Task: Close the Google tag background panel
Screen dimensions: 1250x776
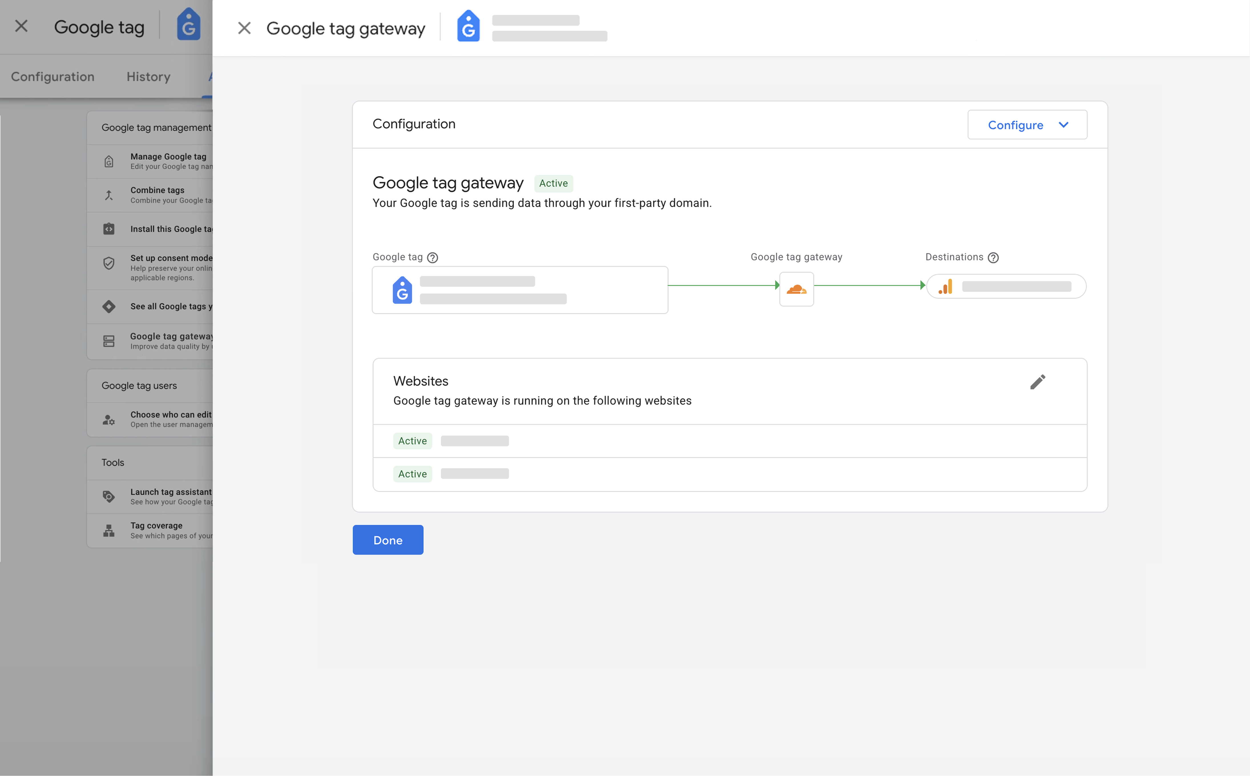Action: tap(22, 26)
